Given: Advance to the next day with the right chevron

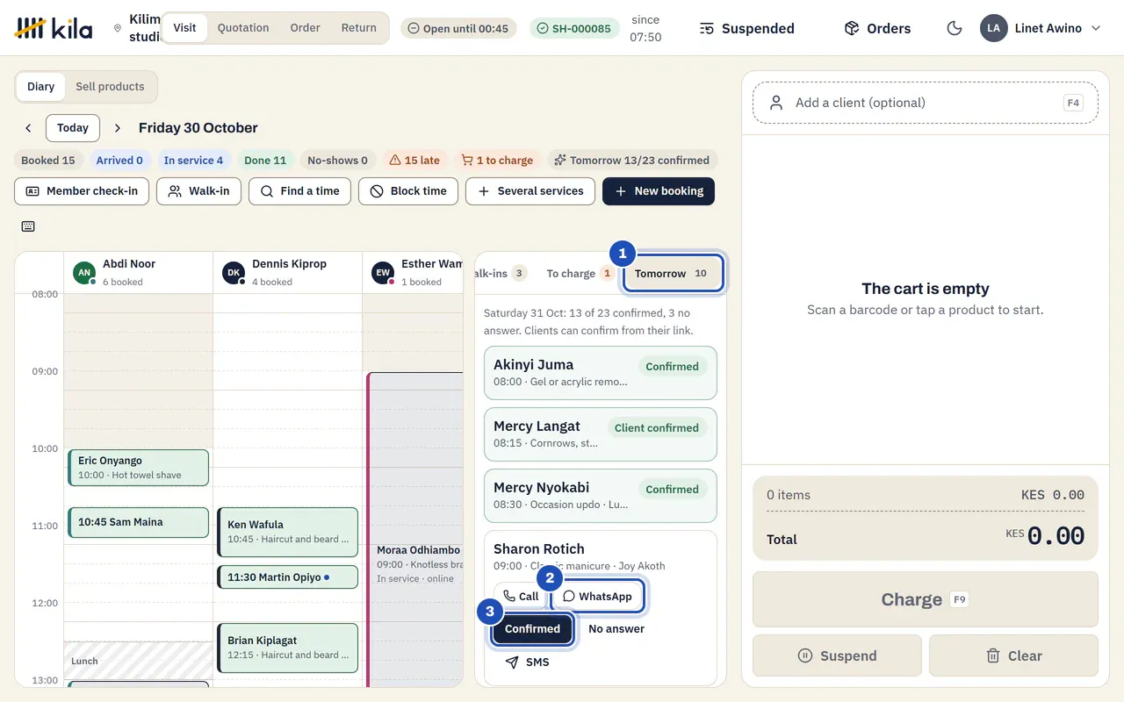Looking at the screenshot, I should 118,128.
